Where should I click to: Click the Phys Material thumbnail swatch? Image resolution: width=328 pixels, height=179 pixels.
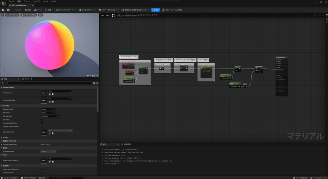click(43, 93)
